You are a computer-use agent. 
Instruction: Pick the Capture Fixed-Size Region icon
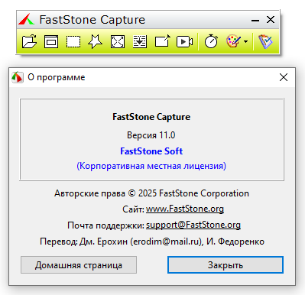(x=162, y=41)
